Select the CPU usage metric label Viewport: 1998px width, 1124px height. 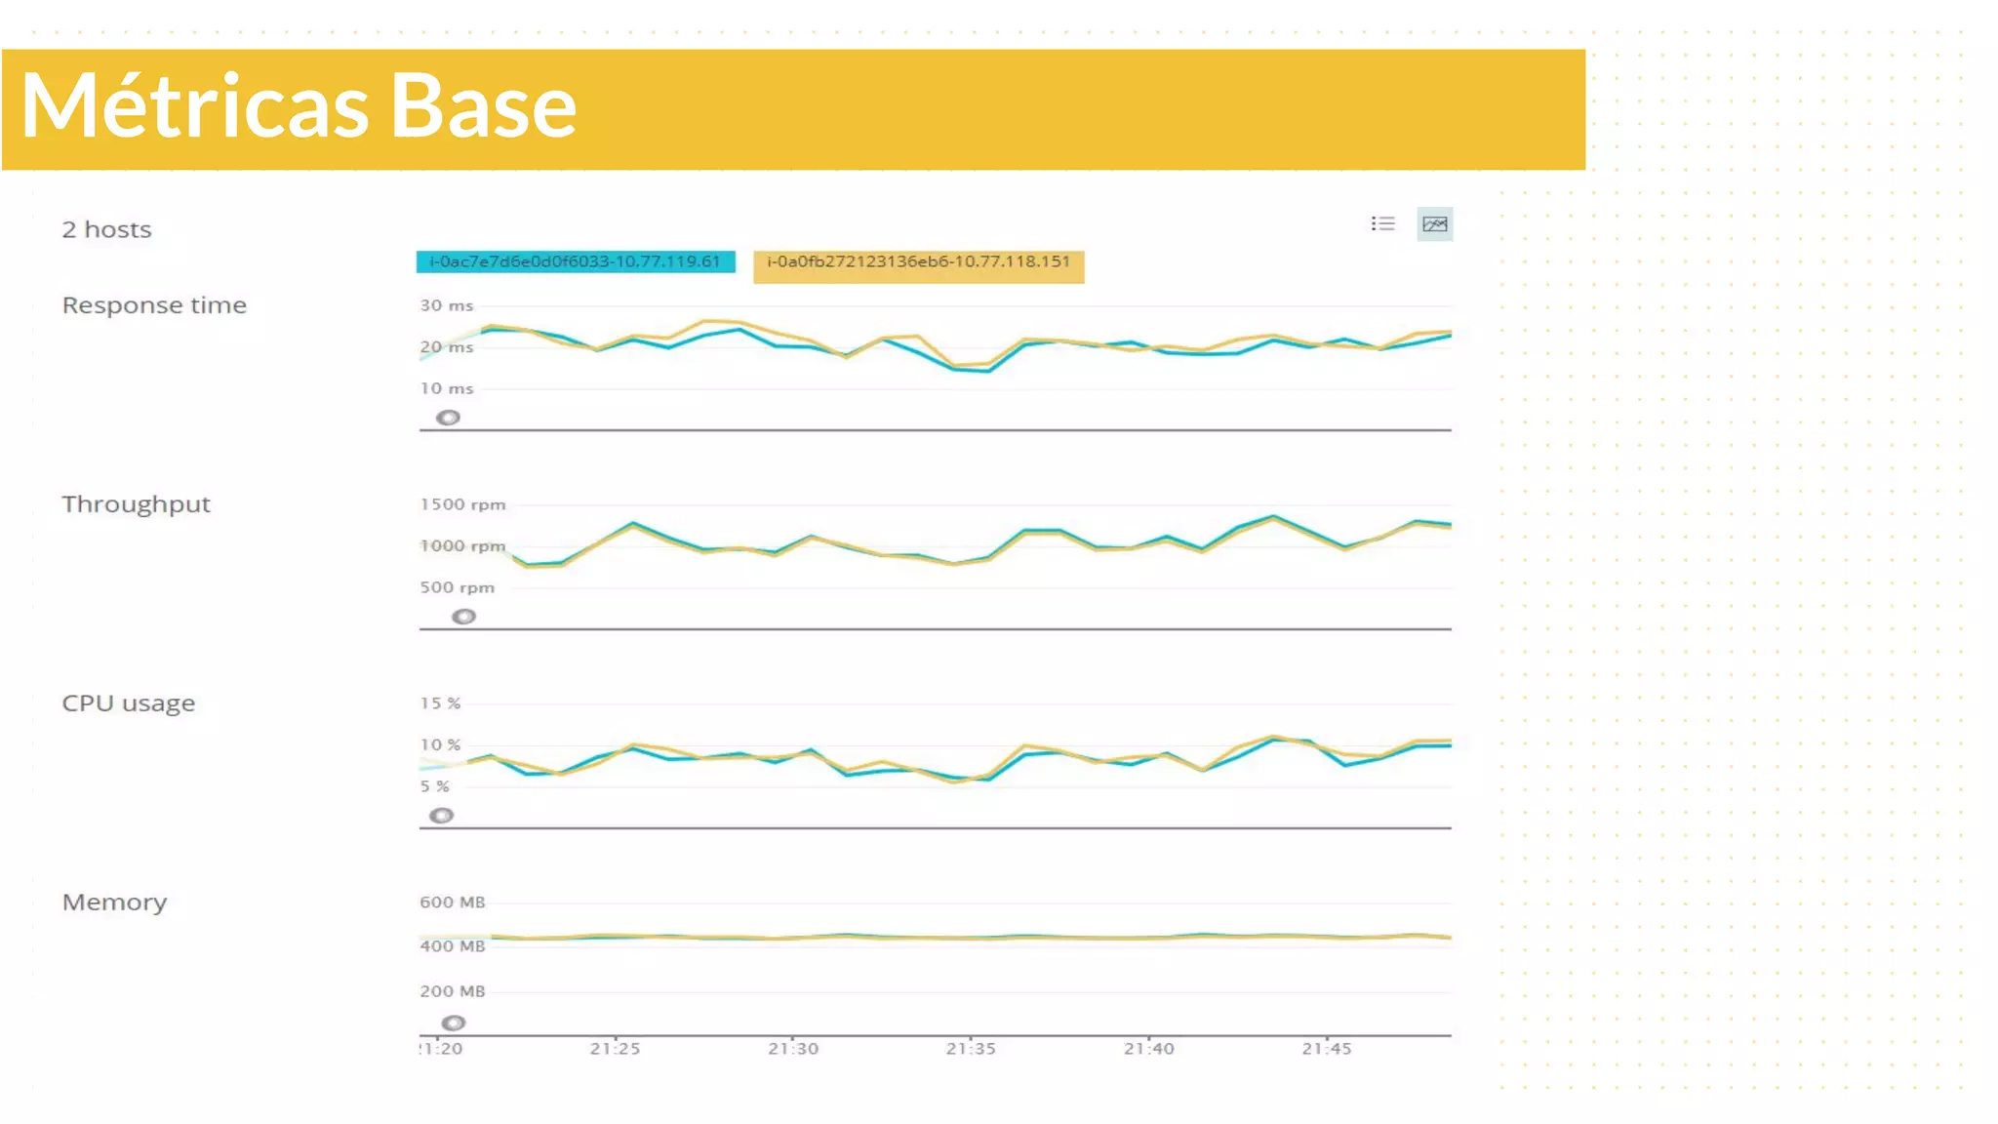128,703
